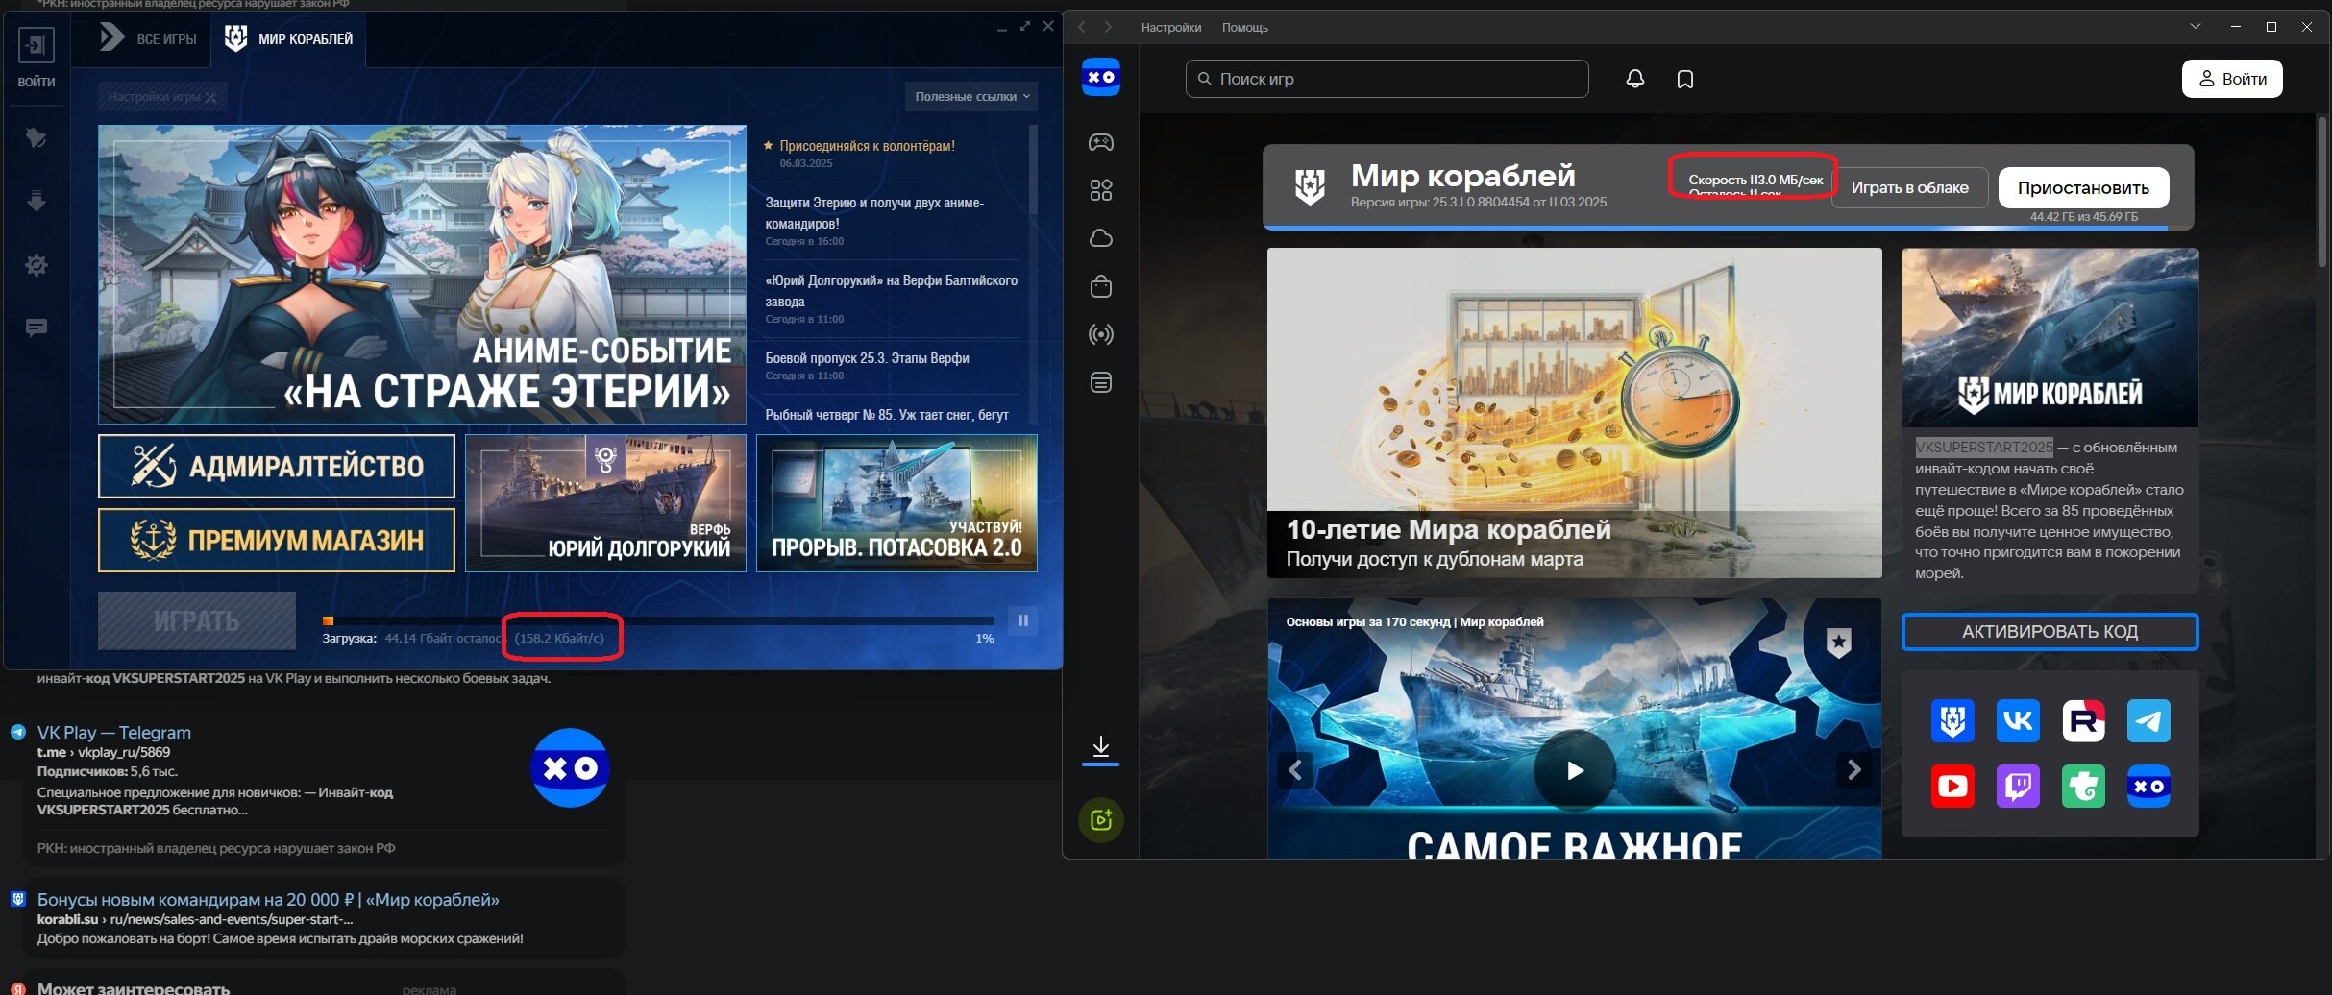Image resolution: width=2332 pixels, height=995 pixels.
Task: Open the 10-летие Мира кораблей banner
Action: 1574,413
